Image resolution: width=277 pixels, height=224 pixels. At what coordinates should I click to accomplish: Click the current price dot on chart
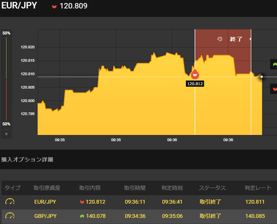coord(261,77)
